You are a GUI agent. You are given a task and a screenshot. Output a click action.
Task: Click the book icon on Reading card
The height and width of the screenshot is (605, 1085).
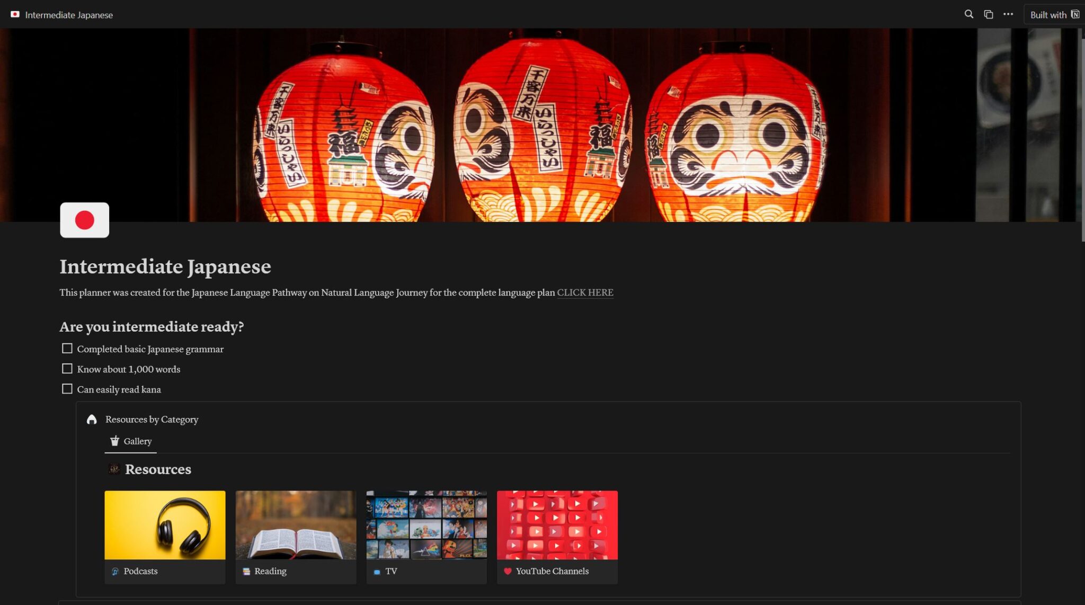point(246,571)
